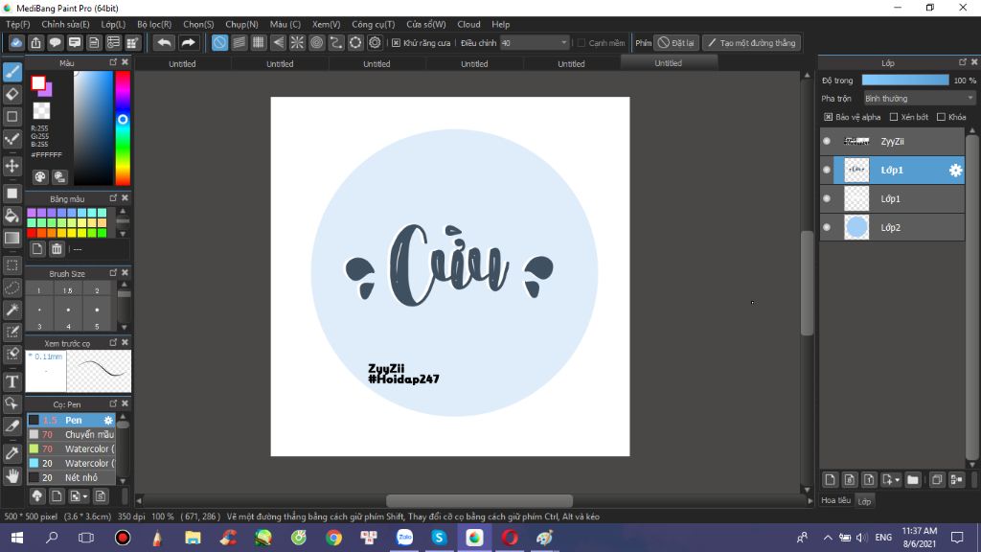The width and height of the screenshot is (981, 552).
Task: Enable radial snap guide
Action: (297, 42)
